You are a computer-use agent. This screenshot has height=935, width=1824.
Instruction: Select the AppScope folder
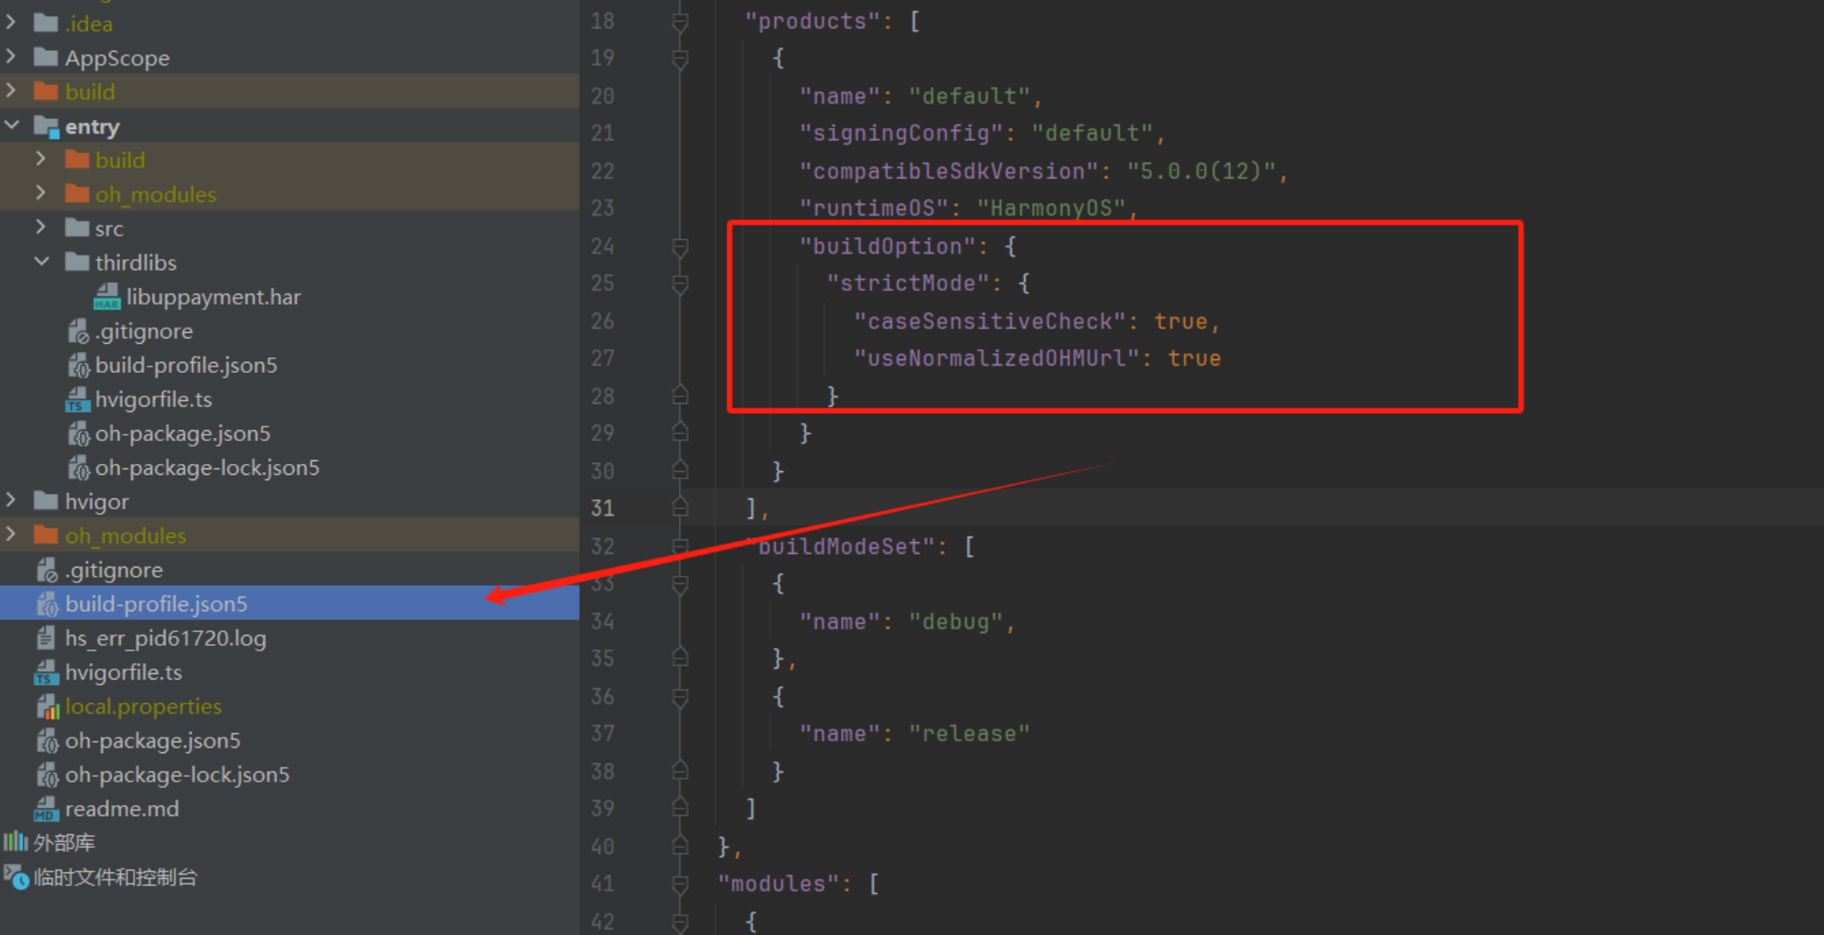[x=116, y=58]
